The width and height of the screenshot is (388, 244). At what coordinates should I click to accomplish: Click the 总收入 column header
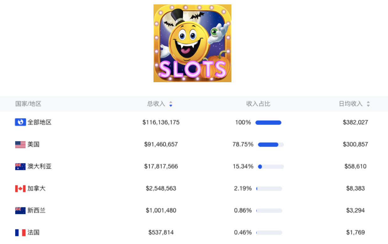[156, 104]
